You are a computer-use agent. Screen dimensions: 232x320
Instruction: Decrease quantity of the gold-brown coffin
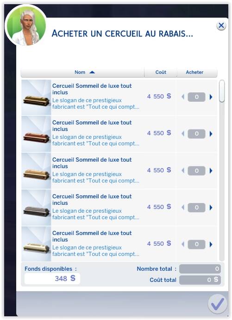(183, 97)
